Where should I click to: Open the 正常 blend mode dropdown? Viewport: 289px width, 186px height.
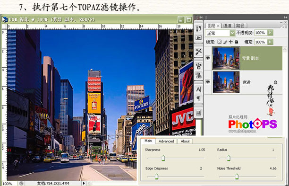pyautogui.click(x=220, y=33)
